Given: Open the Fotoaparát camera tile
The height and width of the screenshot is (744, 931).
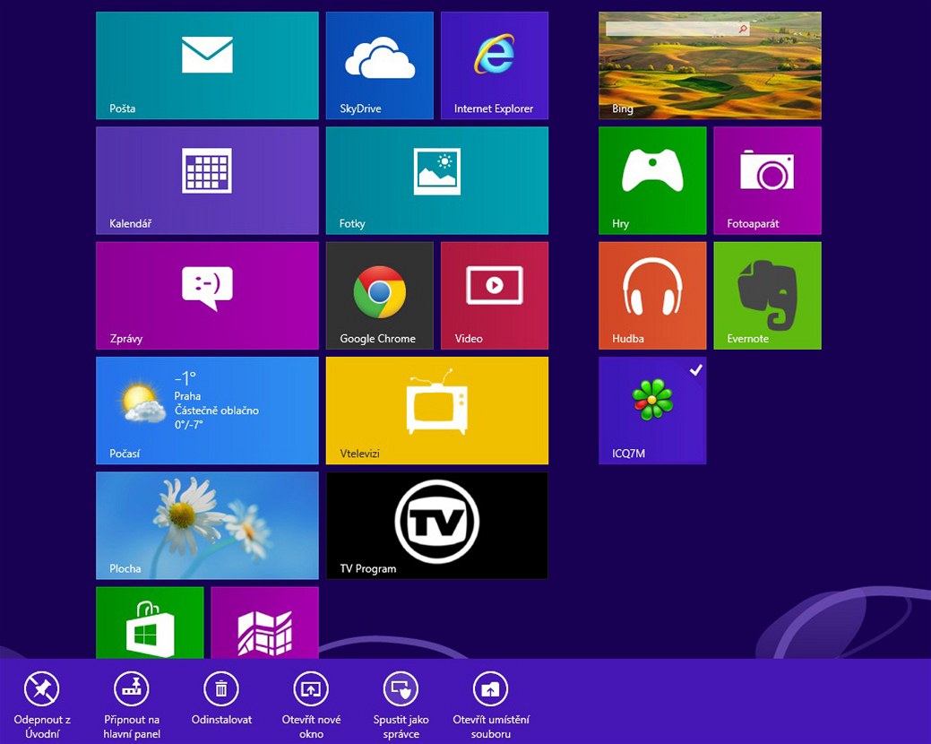Looking at the screenshot, I should pos(768,180).
